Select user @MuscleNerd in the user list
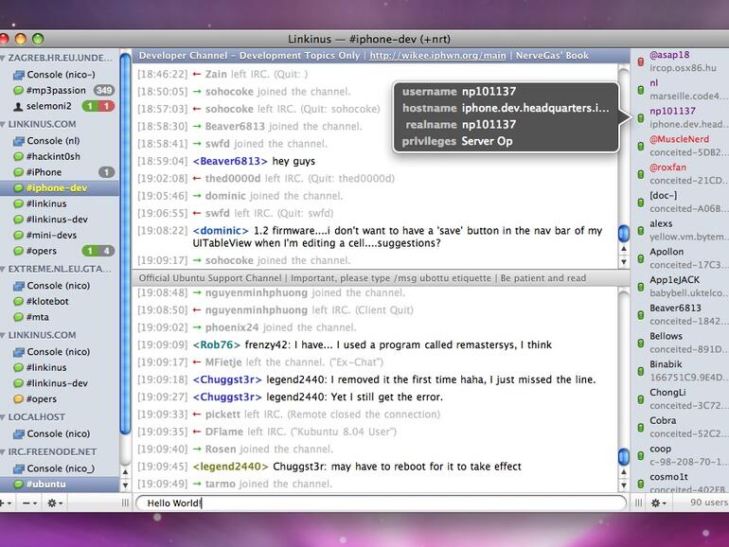 click(x=680, y=140)
